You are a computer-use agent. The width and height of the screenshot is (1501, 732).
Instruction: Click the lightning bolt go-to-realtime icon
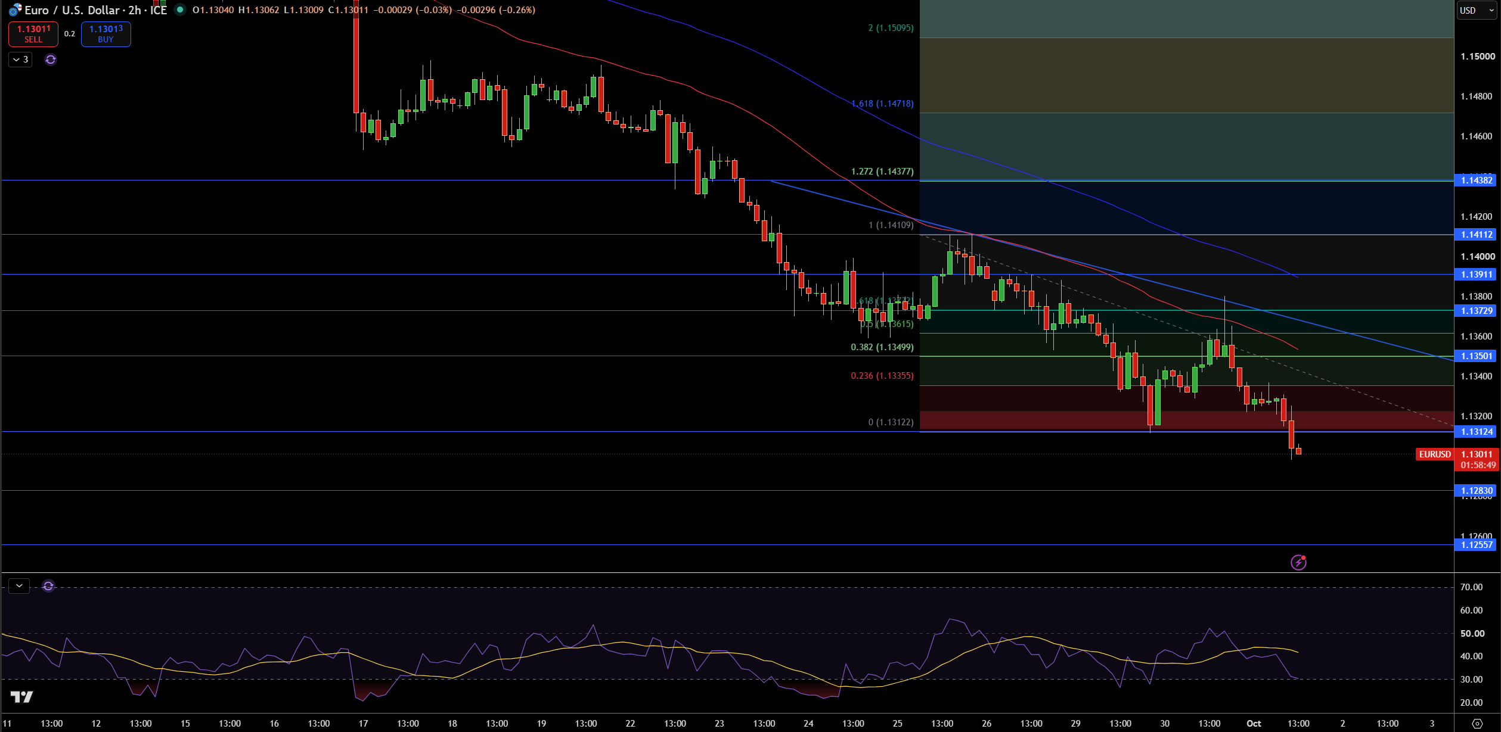coord(1298,562)
